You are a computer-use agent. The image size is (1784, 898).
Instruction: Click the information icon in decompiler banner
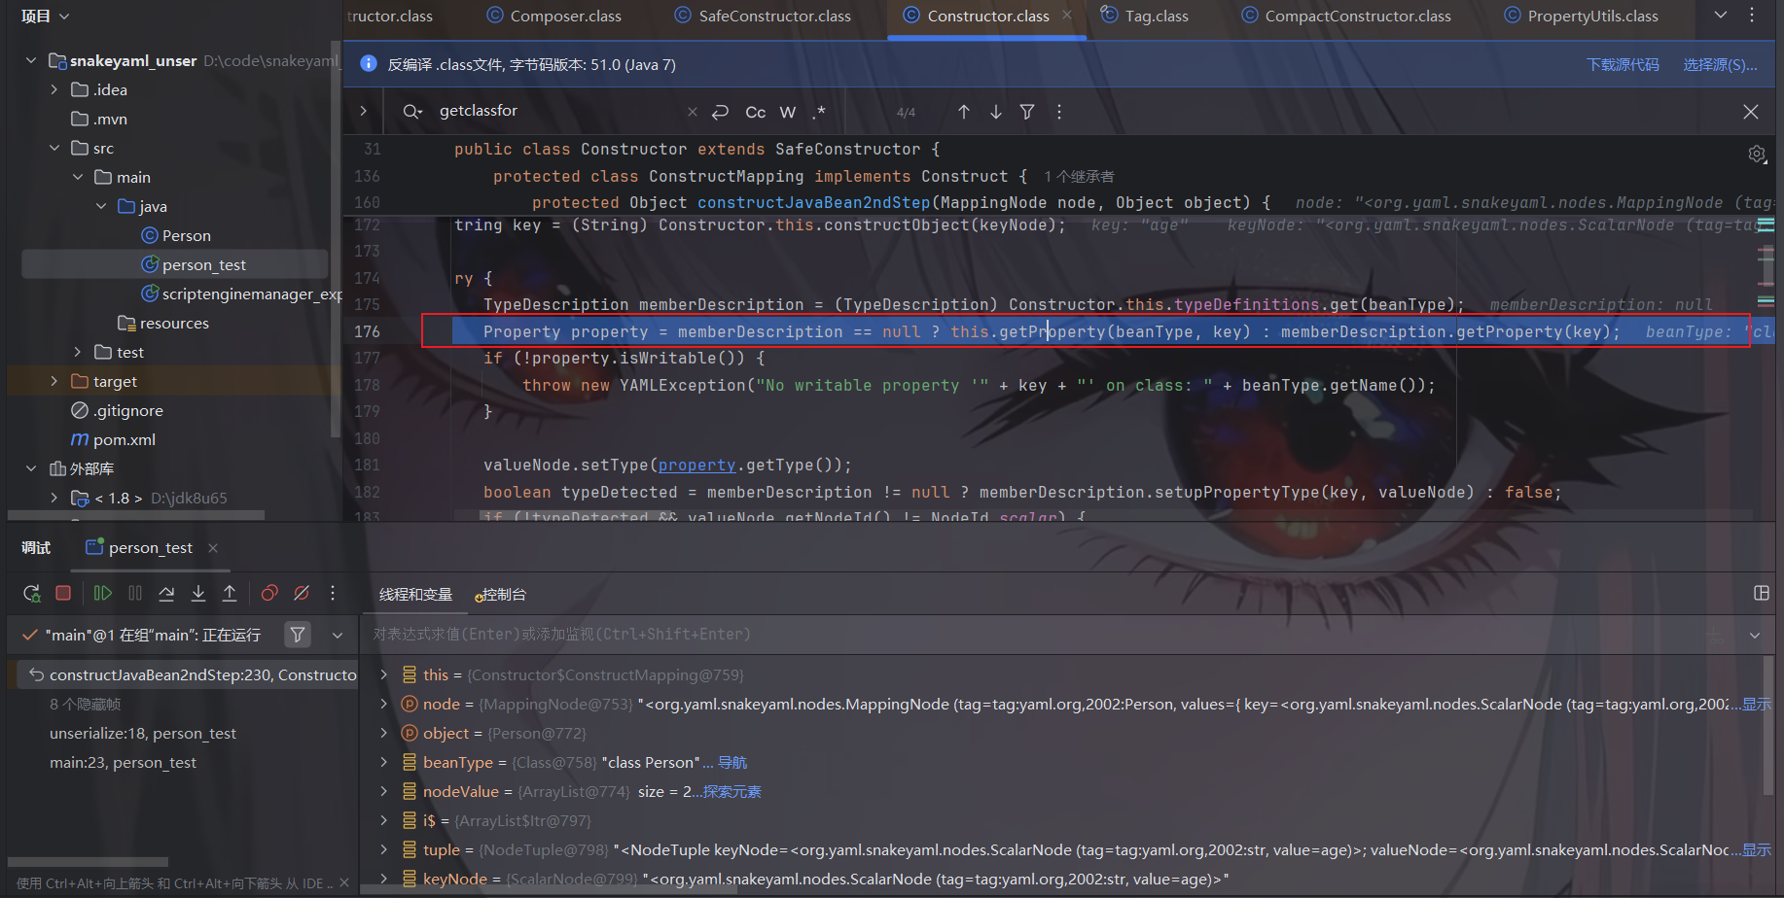[369, 64]
